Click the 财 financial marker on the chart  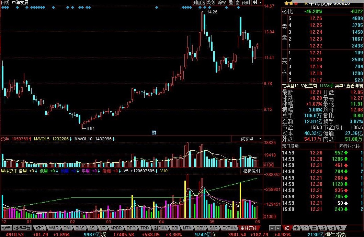(154, 132)
